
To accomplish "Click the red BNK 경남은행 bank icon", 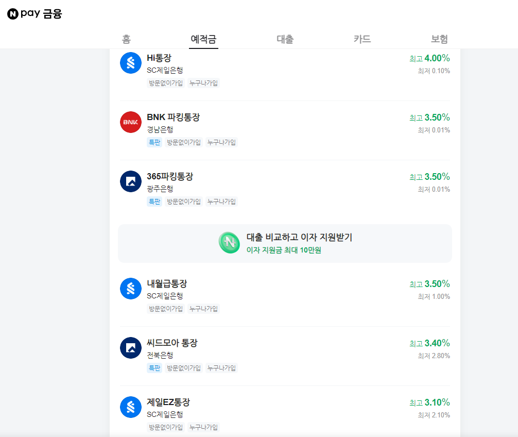I will 131,122.
